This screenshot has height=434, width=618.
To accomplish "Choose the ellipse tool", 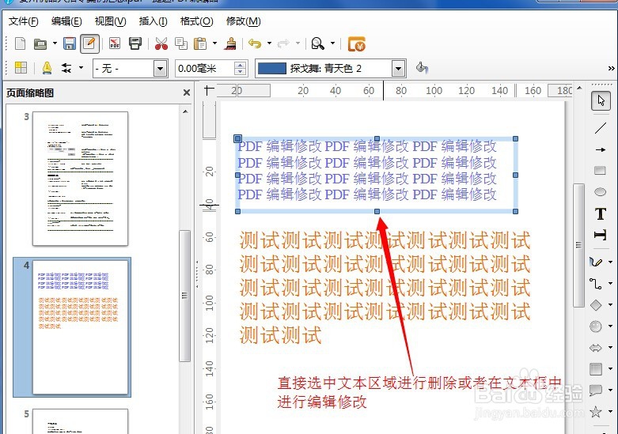I will point(600,192).
